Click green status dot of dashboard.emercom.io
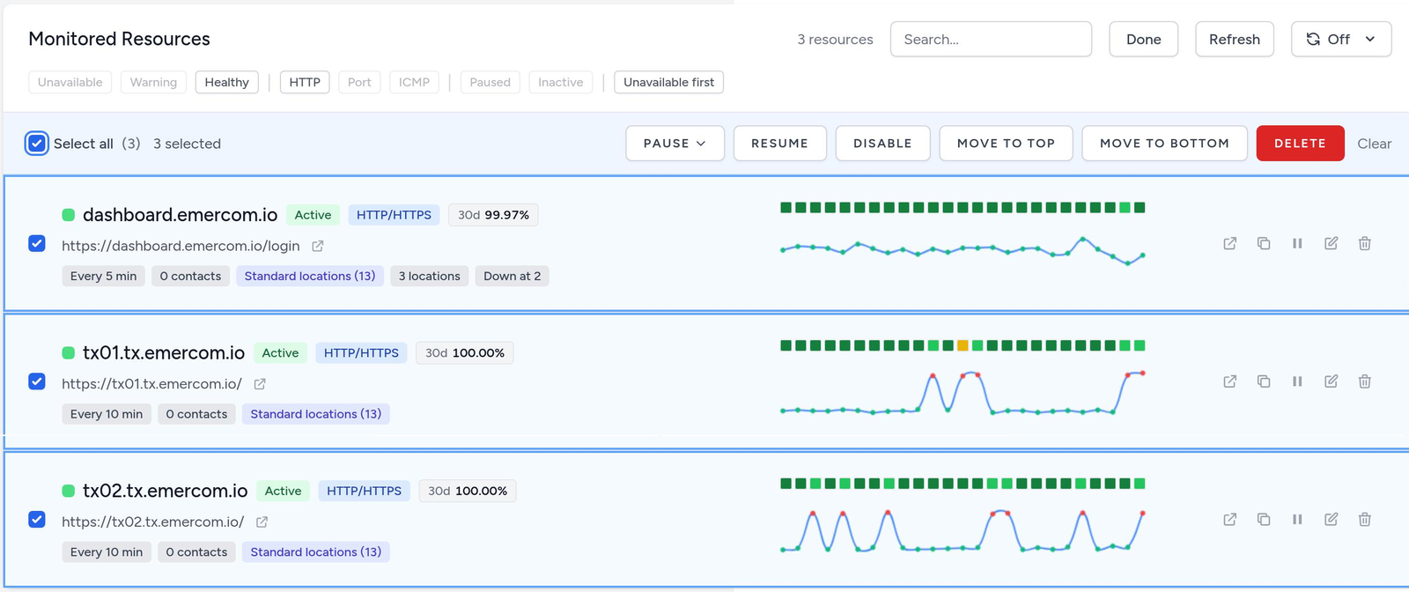Screen dimensions: 1409x592 [x=68, y=215]
